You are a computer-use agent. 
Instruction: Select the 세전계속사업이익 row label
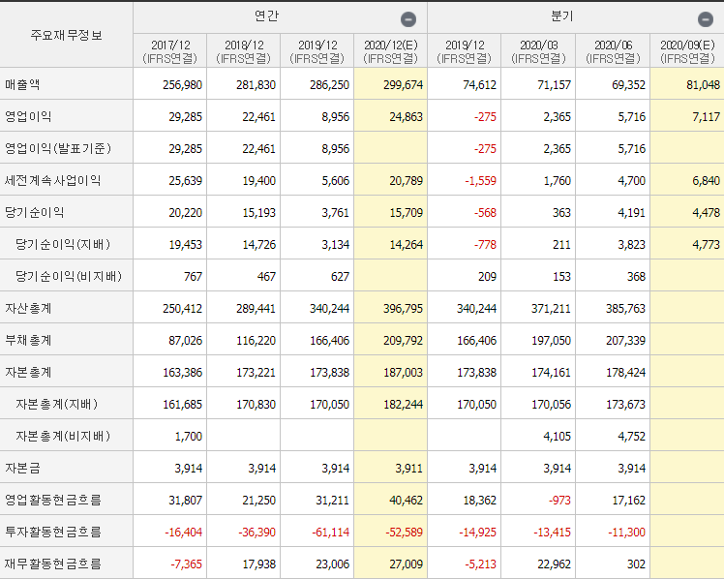click(x=52, y=180)
